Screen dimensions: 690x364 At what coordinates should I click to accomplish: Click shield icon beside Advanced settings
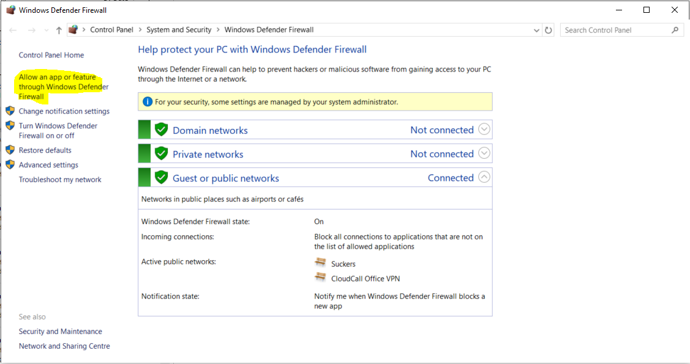[10, 165]
